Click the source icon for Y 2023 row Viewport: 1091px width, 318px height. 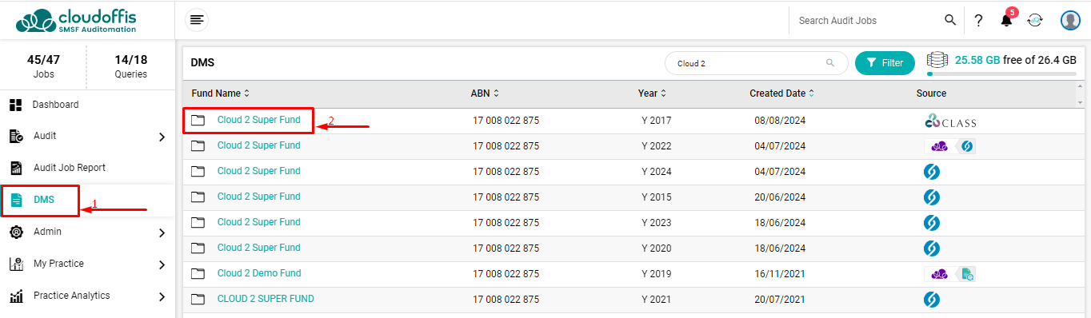click(x=932, y=223)
